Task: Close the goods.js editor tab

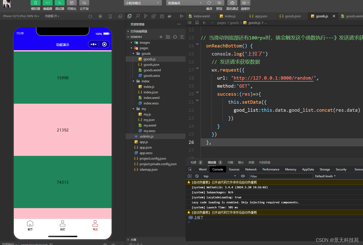Action: tap(334, 16)
